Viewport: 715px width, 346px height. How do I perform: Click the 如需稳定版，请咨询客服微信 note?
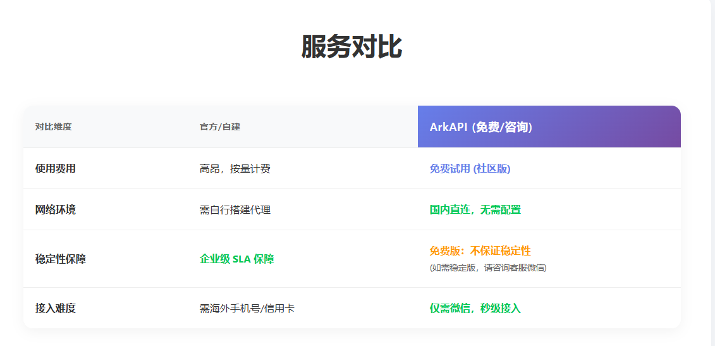pos(488,268)
